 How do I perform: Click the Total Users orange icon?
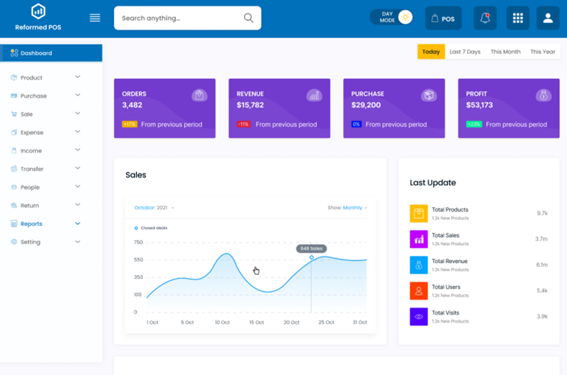tap(419, 291)
